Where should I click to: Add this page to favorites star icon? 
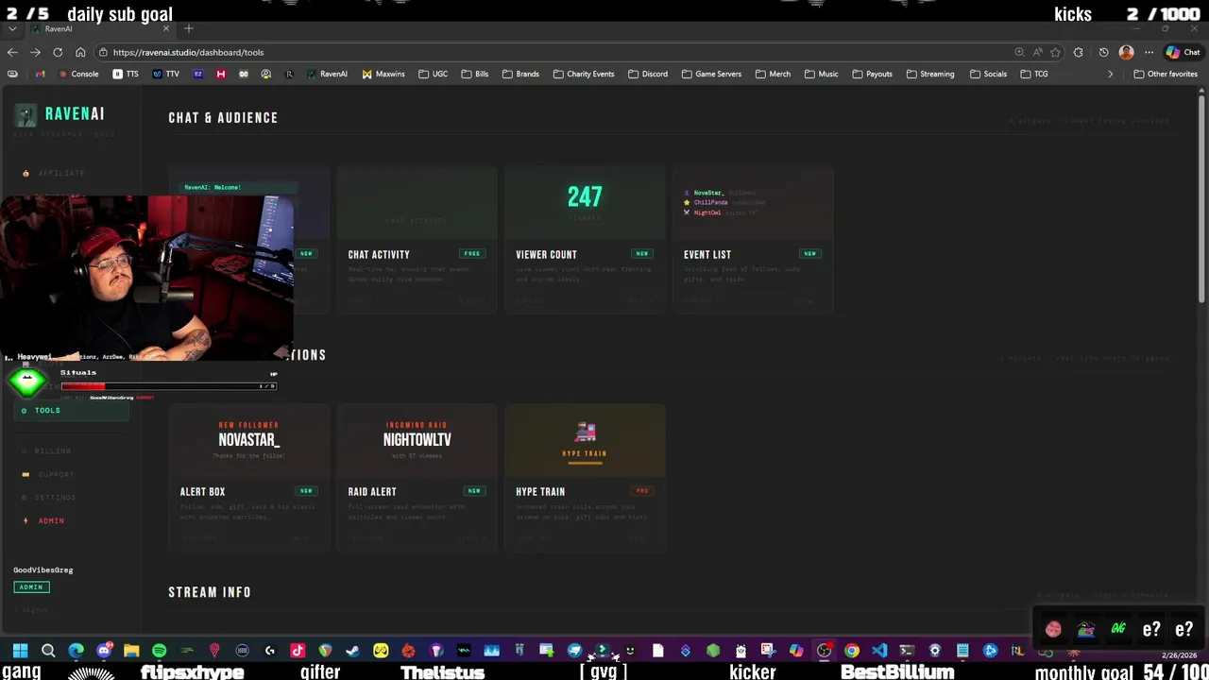(1055, 52)
